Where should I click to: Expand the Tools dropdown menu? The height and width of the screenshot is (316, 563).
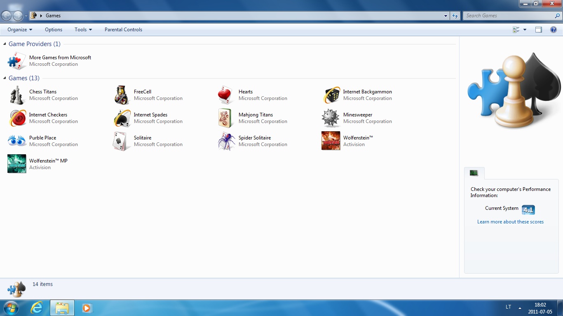(83, 30)
